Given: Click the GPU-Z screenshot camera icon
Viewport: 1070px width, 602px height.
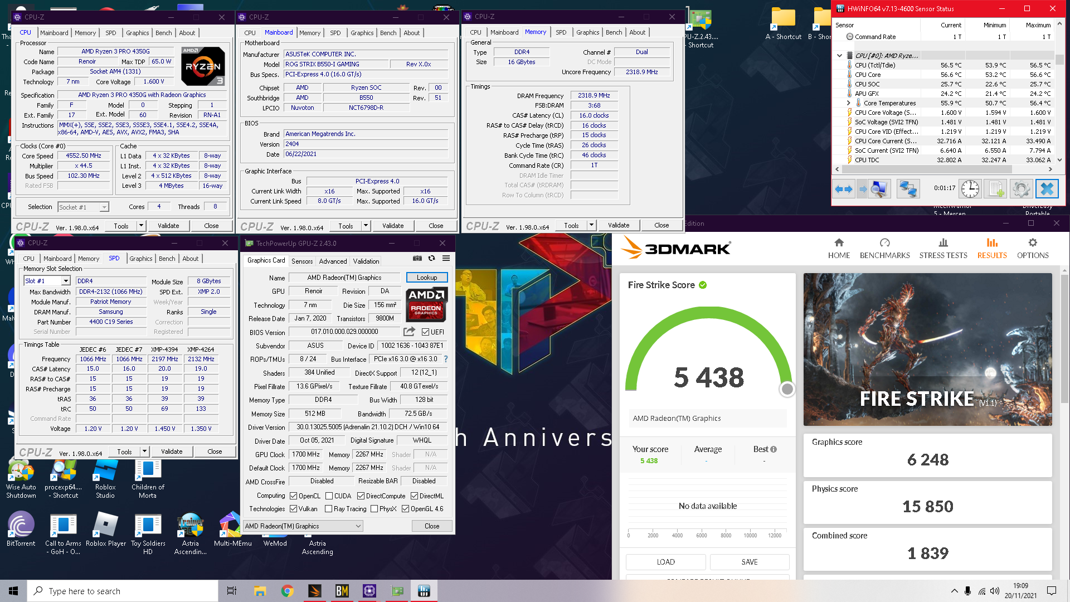Looking at the screenshot, I should click(417, 259).
